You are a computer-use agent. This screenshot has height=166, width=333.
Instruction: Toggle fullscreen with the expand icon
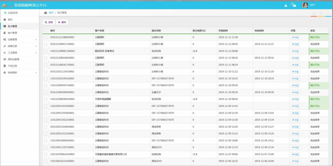(x=314, y=14)
